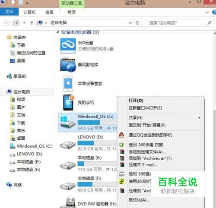Screen dimensions: 216x208
Task: Select the LENOVO (D:) drive icon
Action: [x=68, y=145]
